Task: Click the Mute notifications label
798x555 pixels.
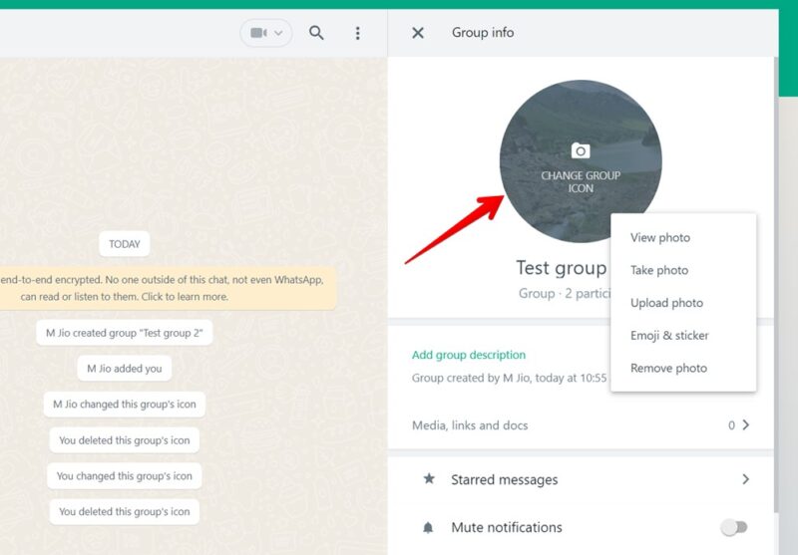Action: (x=507, y=527)
